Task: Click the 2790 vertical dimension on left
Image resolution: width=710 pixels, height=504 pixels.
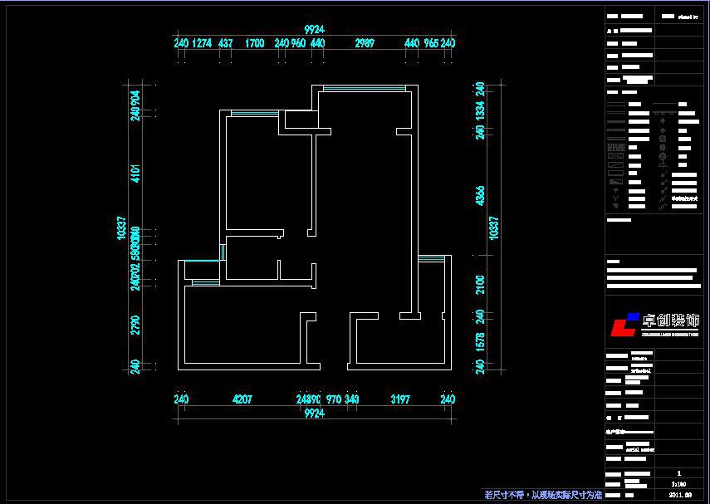Action: click(x=135, y=325)
